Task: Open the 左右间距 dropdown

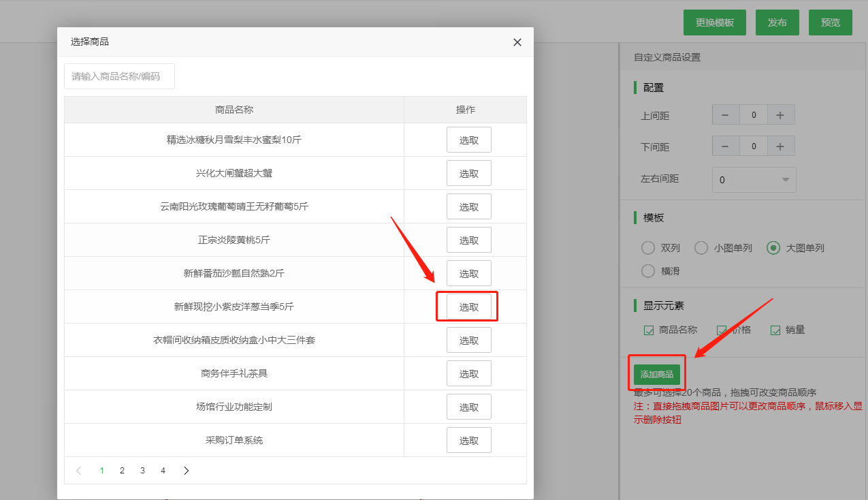Action: point(754,179)
